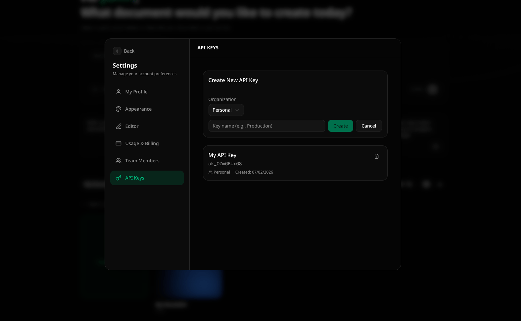Click the API KEYS panel header
521x321 pixels.
tap(208, 48)
